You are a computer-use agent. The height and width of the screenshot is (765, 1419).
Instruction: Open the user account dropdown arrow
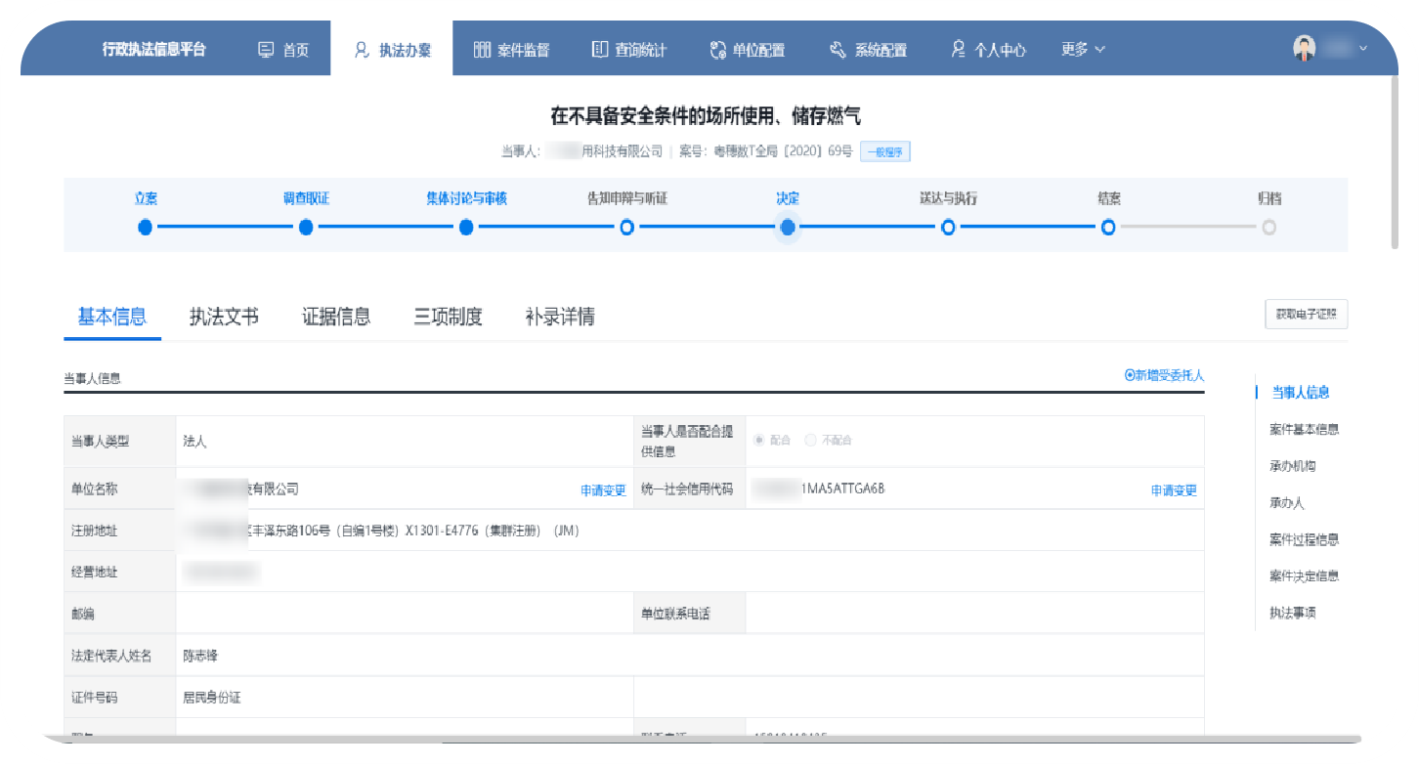click(1362, 49)
